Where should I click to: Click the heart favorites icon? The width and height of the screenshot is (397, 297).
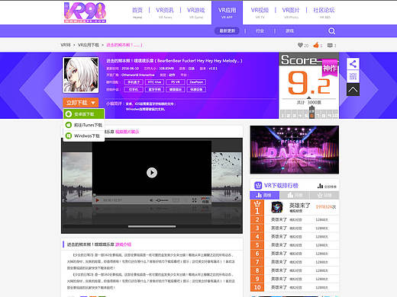(300, 45)
